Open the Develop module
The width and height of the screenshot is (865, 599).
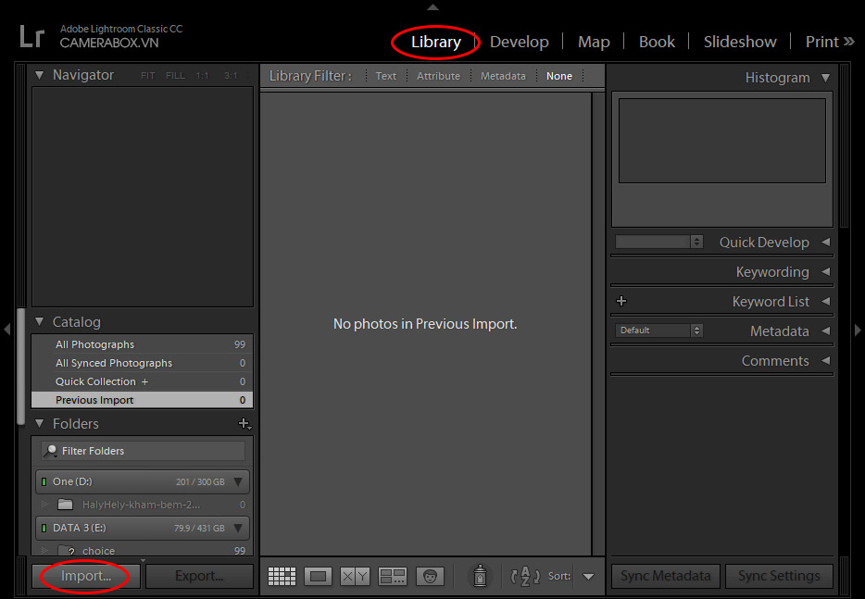[x=519, y=42]
